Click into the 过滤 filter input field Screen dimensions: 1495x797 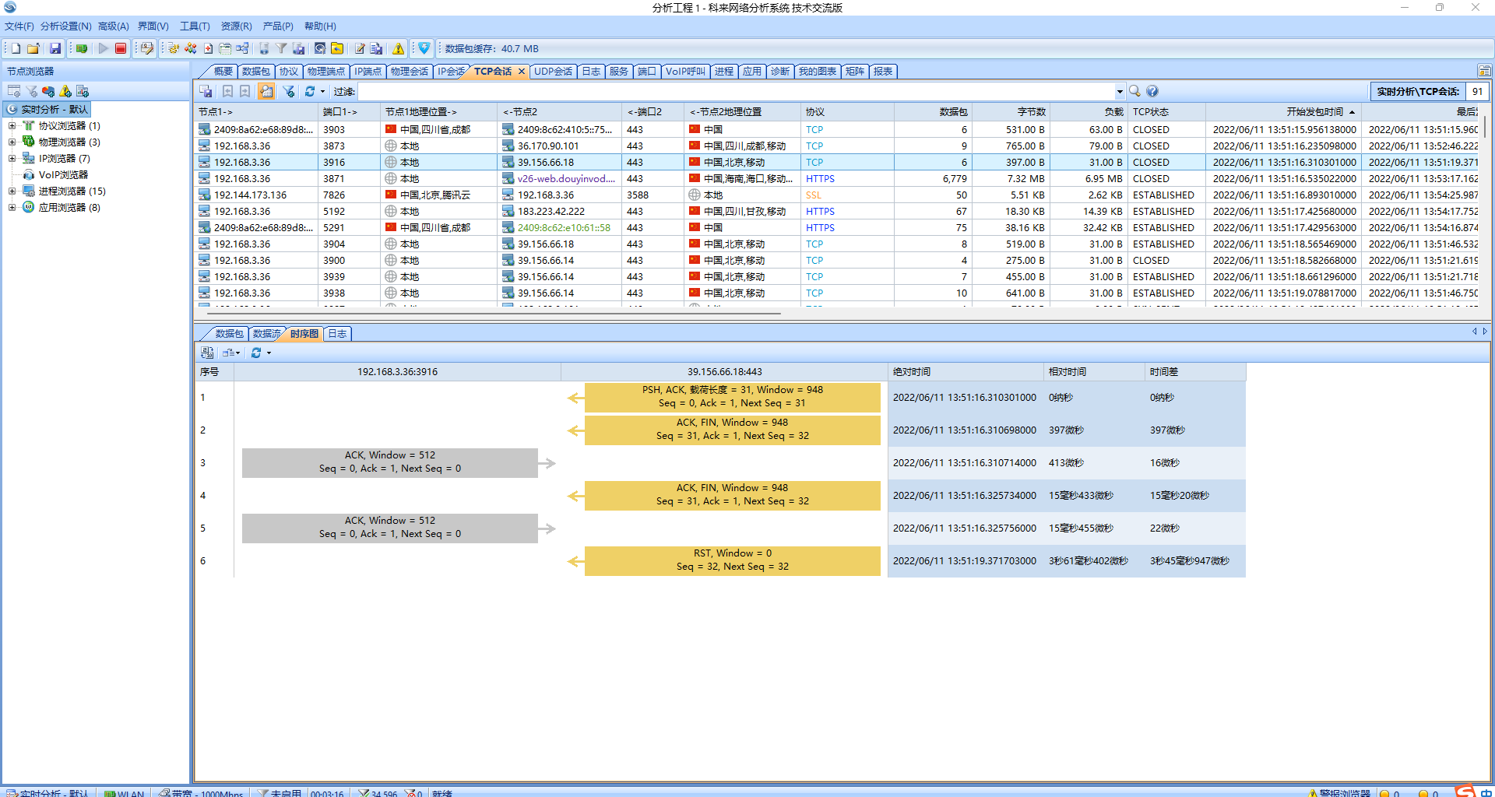coord(736,92)
